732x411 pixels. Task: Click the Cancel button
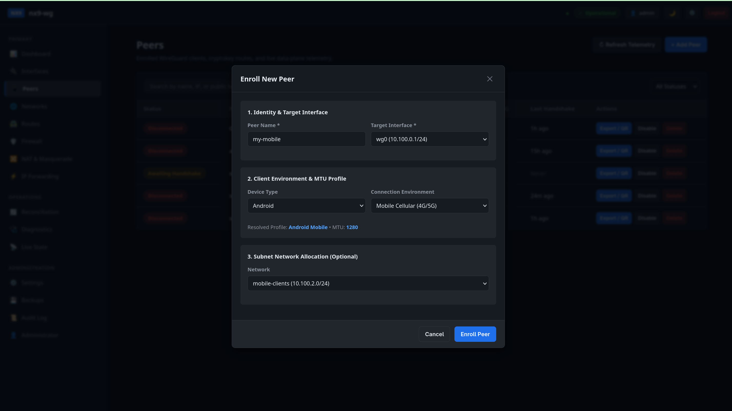[434, 334]
